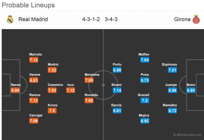Click the Girona club crest icon
The width and height of the screenshot is (204, 140).
tap(196, 20)
